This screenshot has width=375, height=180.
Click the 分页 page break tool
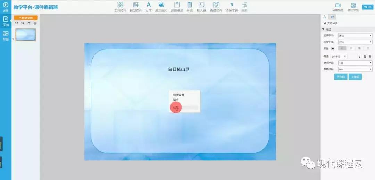coord(190,7)
